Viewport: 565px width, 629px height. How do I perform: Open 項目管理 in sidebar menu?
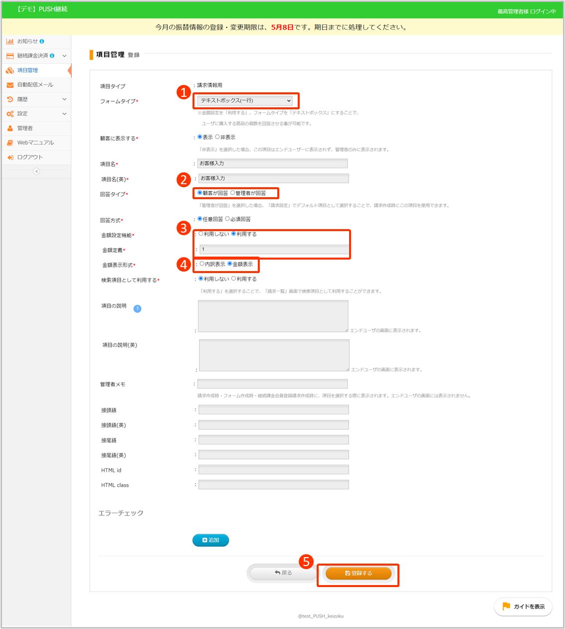(x=27, y=70)
